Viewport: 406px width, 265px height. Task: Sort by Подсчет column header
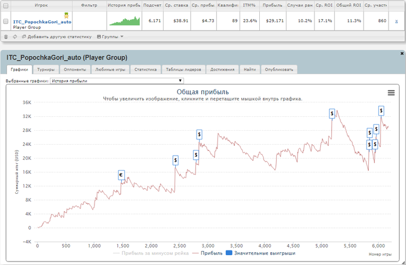[x=152, y=5]
